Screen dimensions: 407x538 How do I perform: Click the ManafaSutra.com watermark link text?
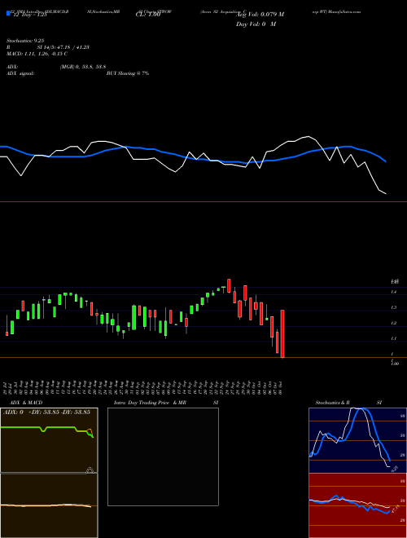pyautogui.click(x=344, y=11)
